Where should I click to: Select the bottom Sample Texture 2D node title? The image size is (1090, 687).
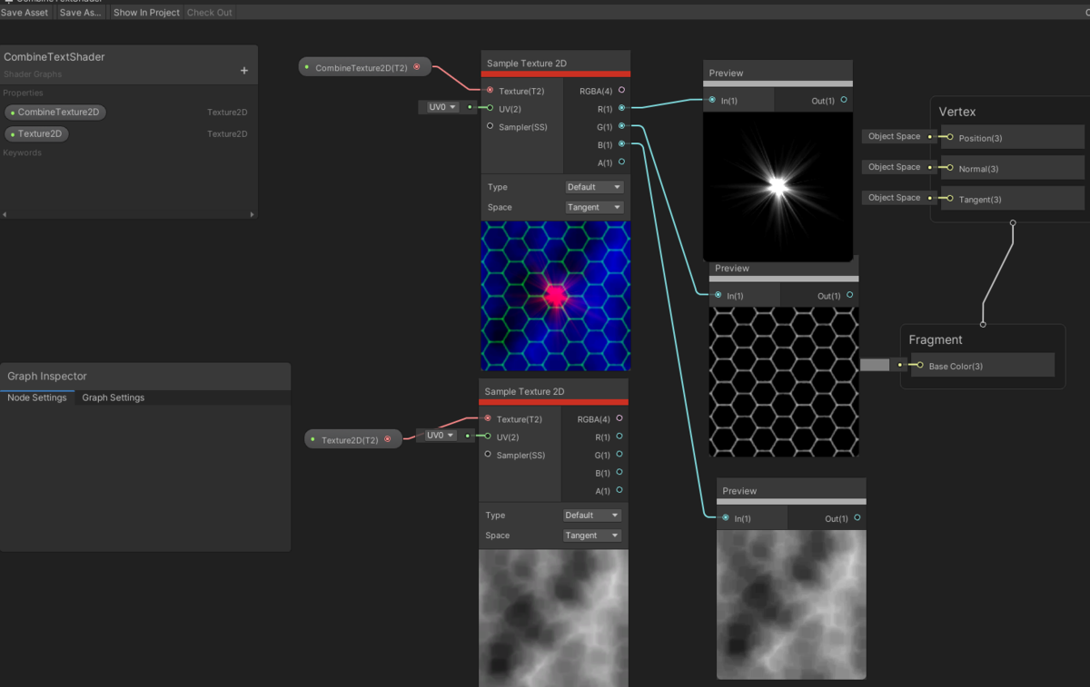(525, 392)
